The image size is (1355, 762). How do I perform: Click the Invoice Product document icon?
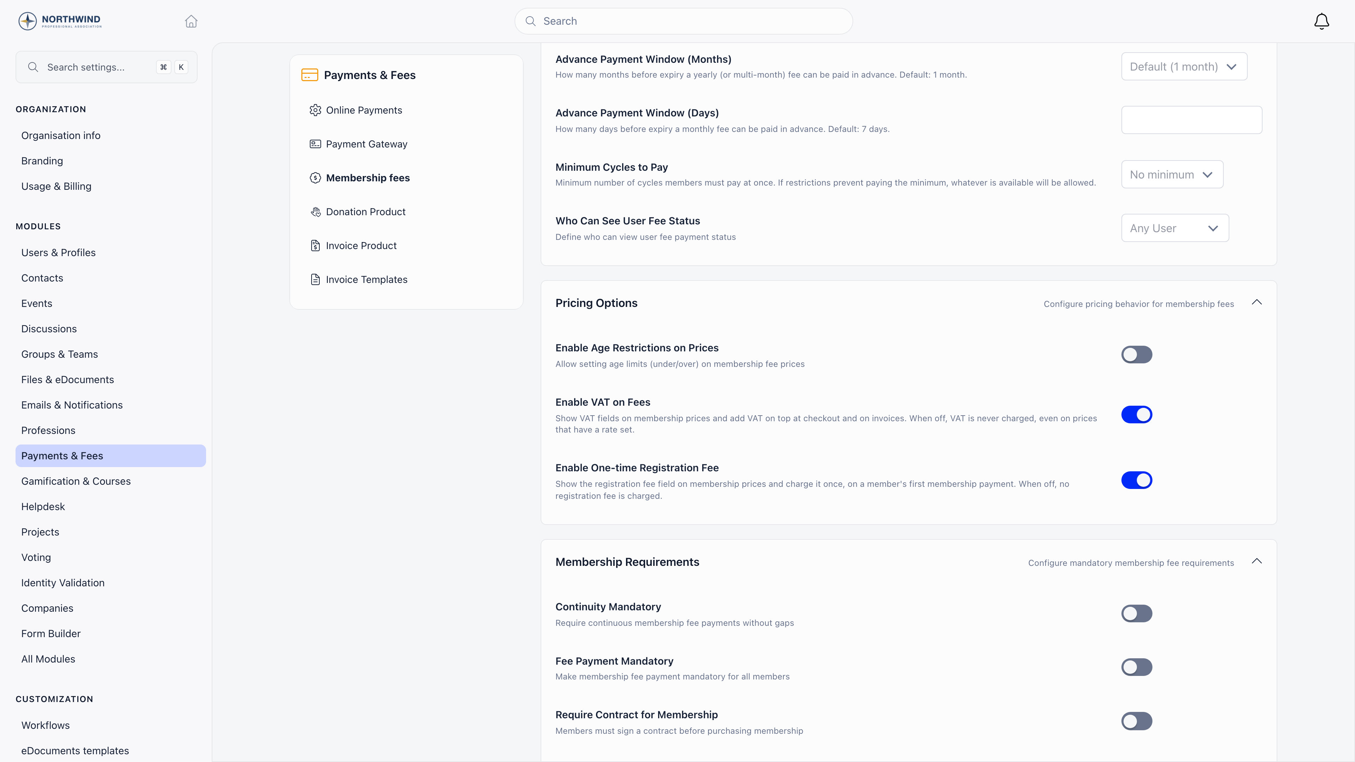click(315, 246)
